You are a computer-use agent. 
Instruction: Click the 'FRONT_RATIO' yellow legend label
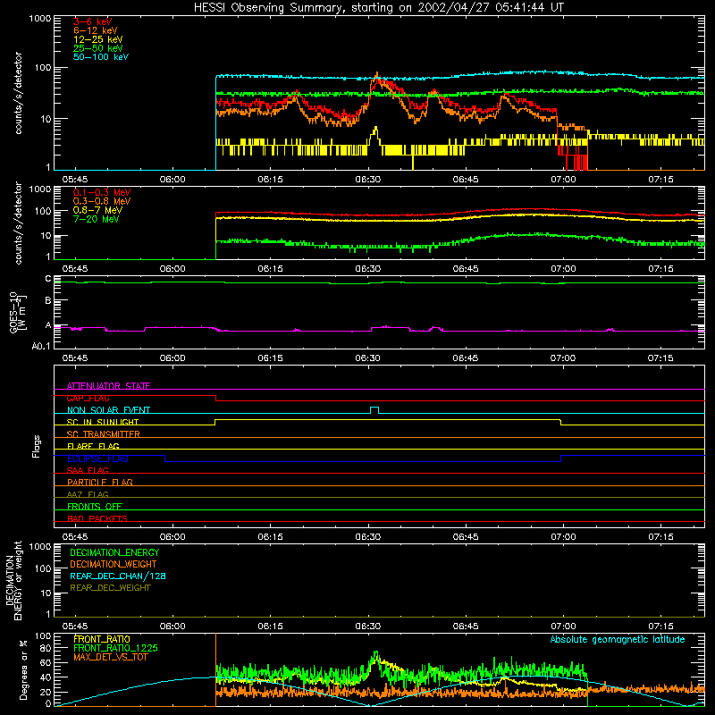tap(102, 639)
